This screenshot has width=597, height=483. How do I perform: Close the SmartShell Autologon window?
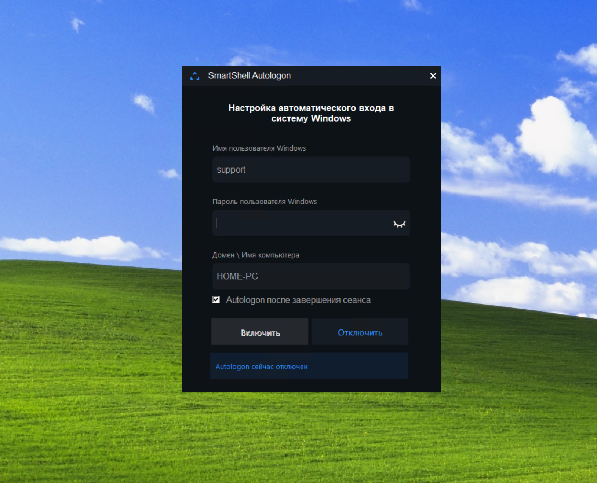click(x=433, y=76)
